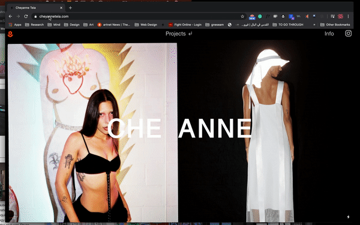Open the photo of woman in black top

click(x=93, y=133)
